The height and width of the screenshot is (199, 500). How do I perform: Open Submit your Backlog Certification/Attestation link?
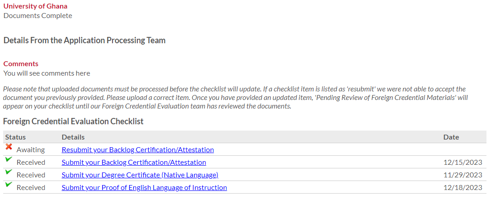click(134, 162)
